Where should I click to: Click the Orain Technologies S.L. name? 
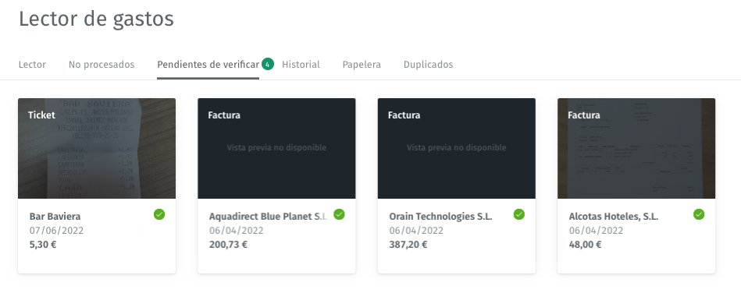coord(440,217)
